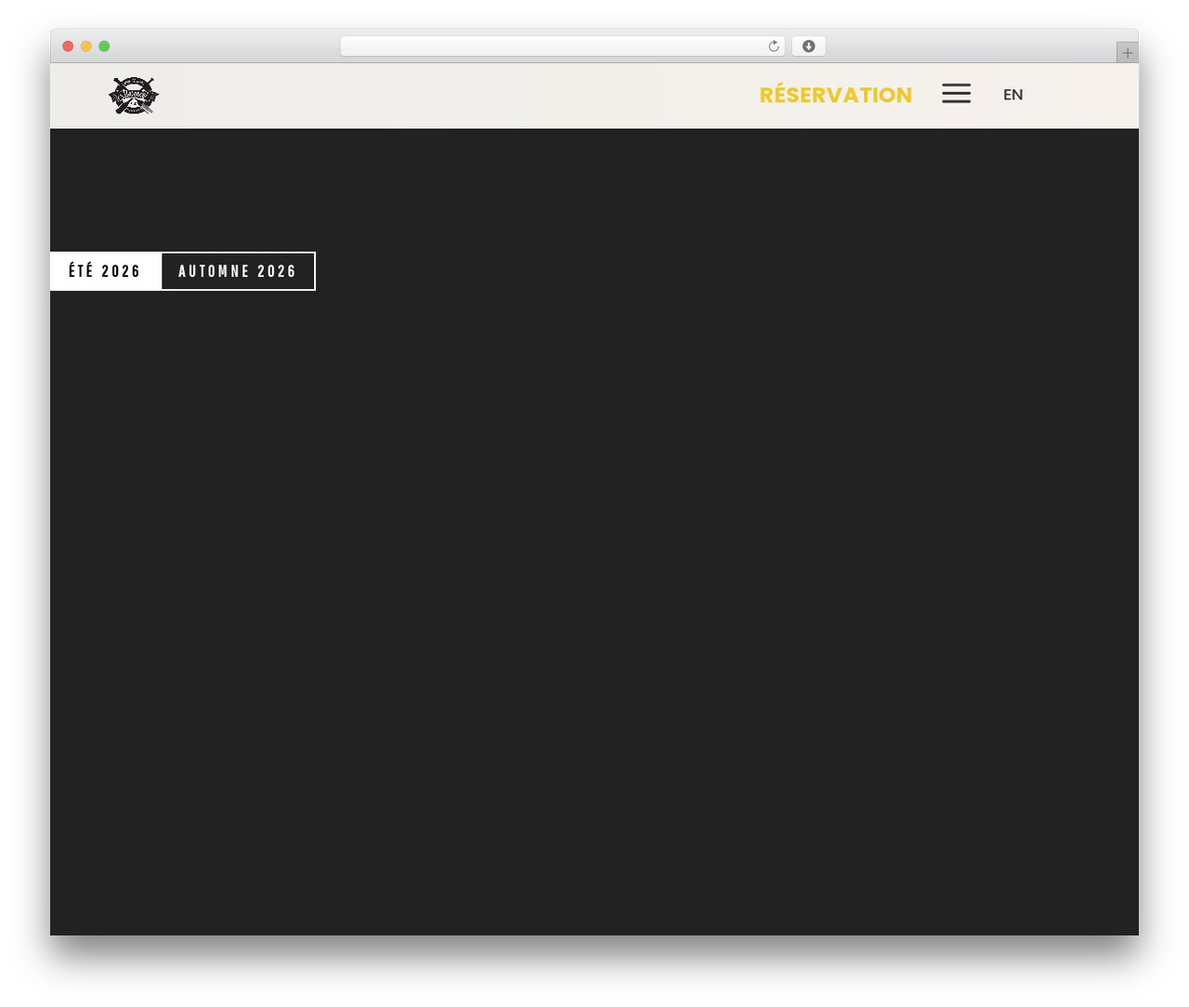Click the restaurant logo in header
The height and width of the screenshot is (1007, 1189).
pyautogui.click(x=134, y=96)
